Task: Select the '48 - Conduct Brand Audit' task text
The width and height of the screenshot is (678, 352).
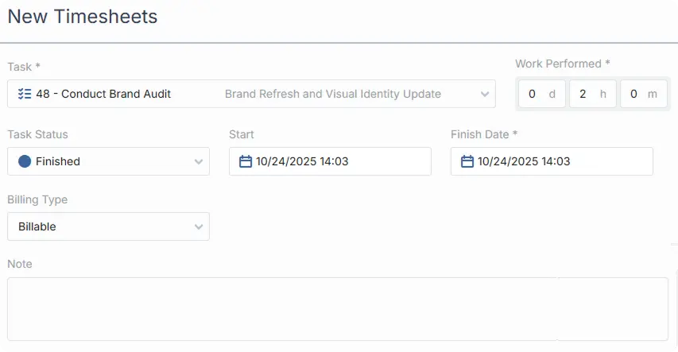Action: coord(103,94)
